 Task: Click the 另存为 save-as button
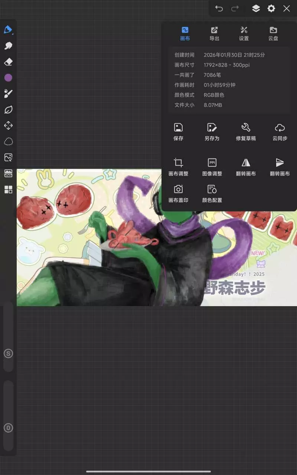212,132
